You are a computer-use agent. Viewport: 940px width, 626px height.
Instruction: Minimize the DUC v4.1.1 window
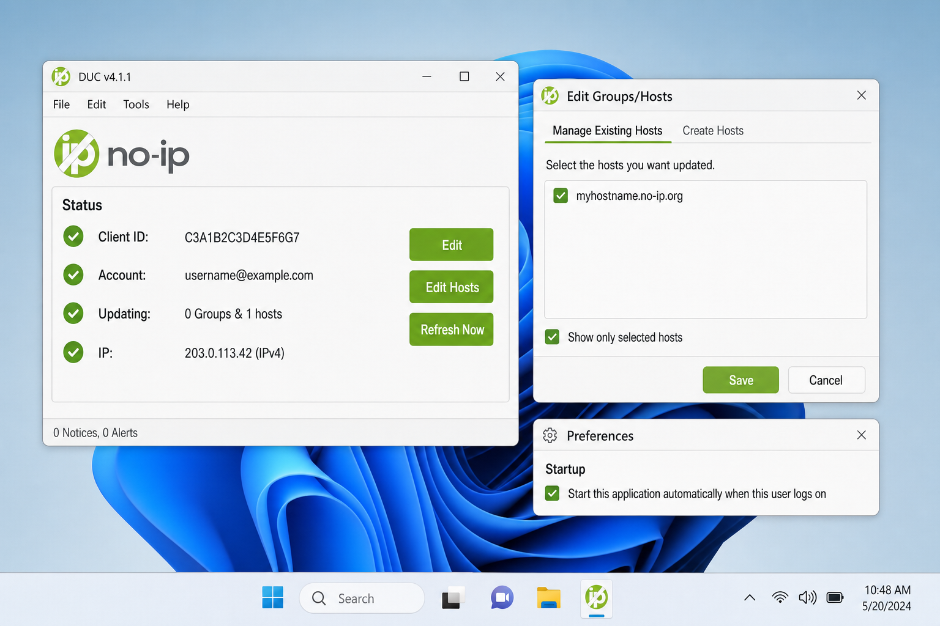pos(427,76)
